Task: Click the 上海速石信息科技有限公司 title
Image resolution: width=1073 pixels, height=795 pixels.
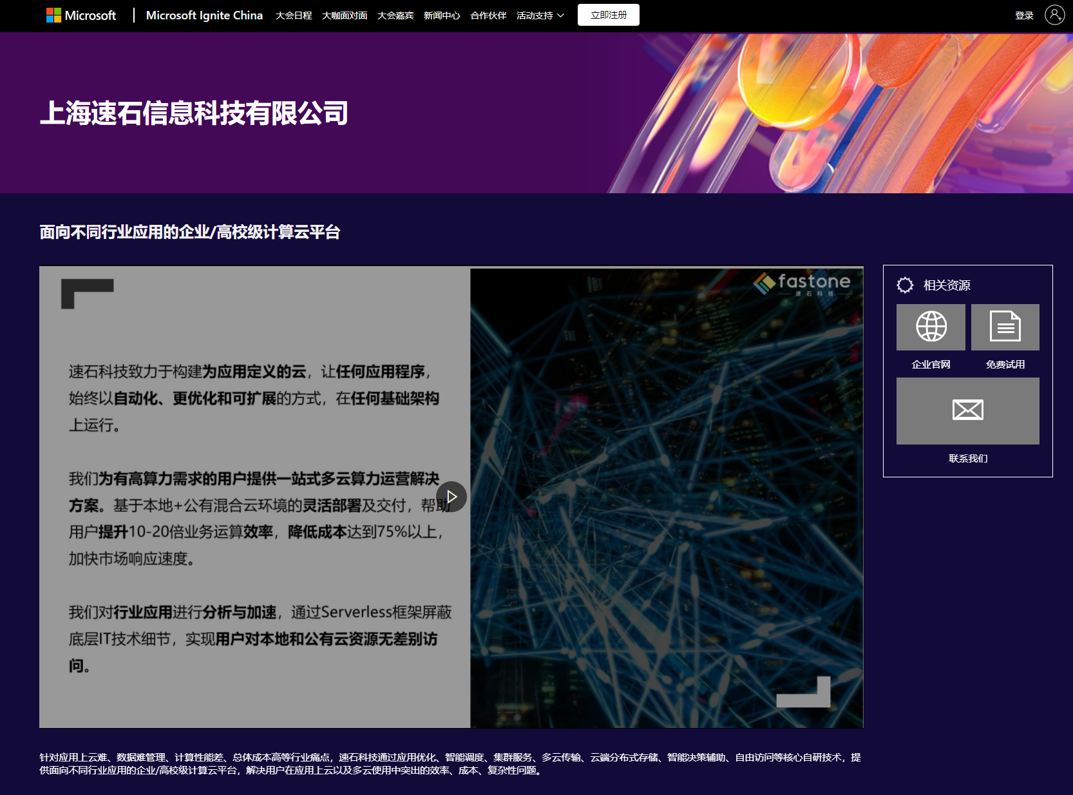Action: (x=194, y=113)
